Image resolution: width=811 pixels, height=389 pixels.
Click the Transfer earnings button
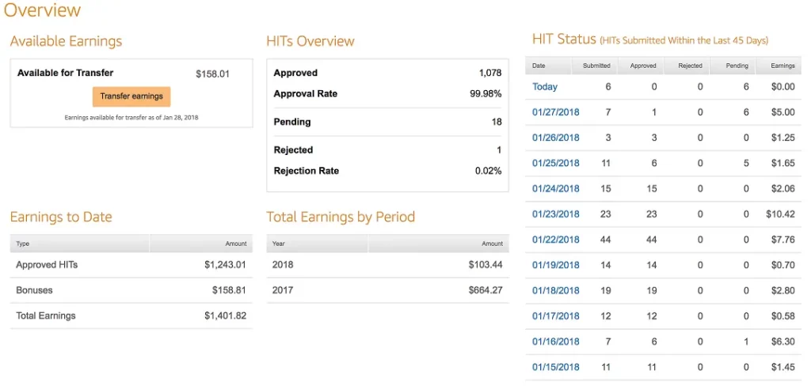131,96
